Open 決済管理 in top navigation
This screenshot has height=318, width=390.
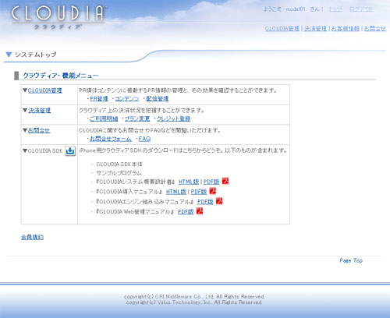[x=315, y=28]
